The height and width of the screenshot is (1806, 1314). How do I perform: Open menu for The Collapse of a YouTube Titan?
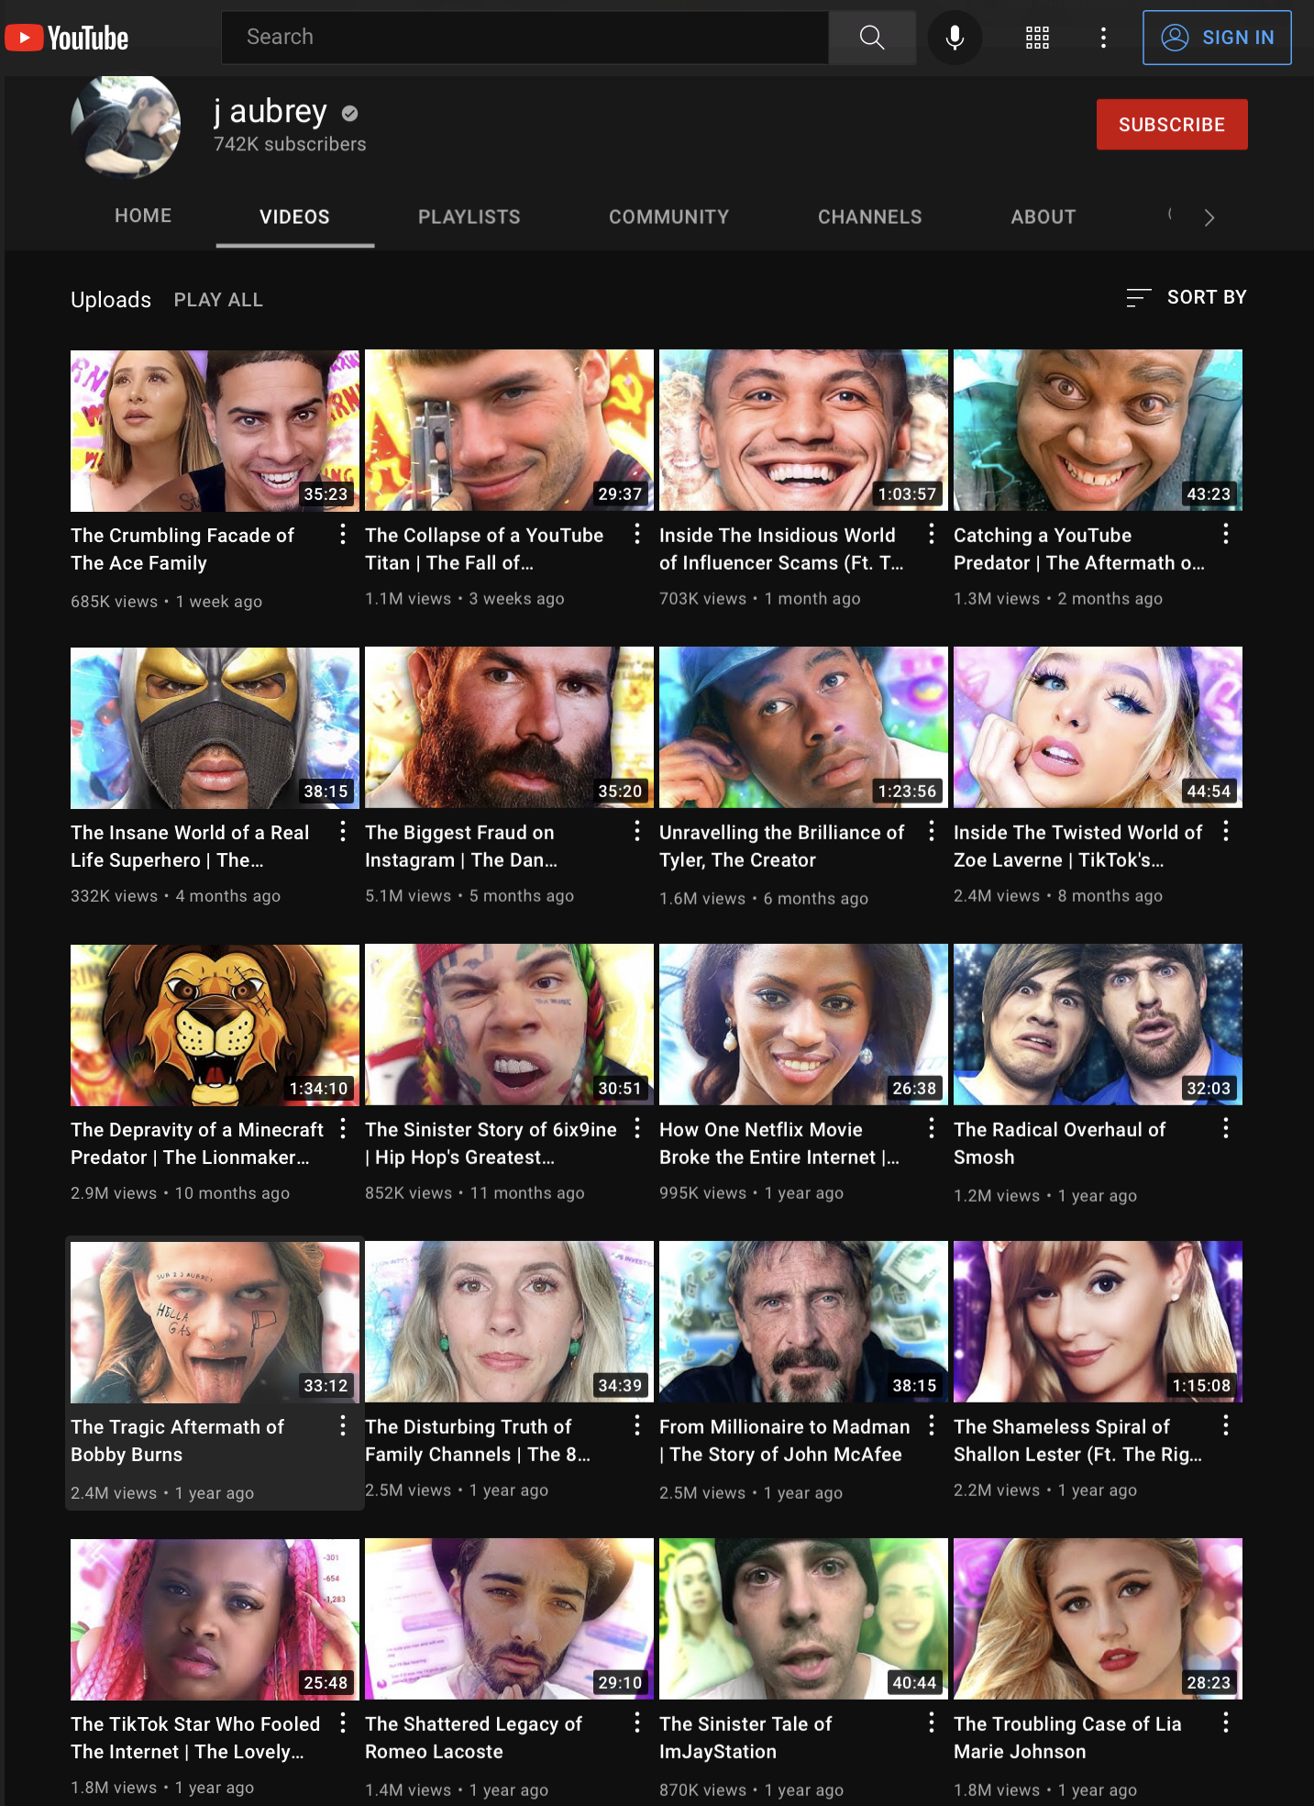tap(637, 534)
